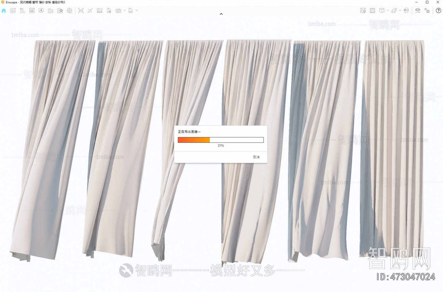Select the BIM mode tool

coord(22,11)
